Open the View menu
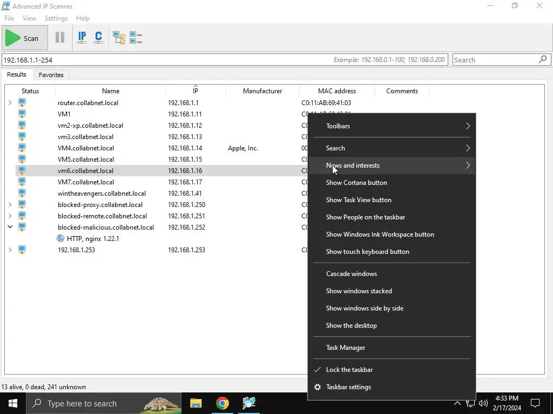Viewport: 553px width, 414px height. [x=29, y=18]
